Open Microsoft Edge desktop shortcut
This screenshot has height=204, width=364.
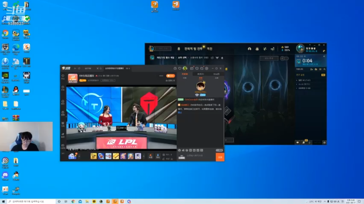click(16, 48)
